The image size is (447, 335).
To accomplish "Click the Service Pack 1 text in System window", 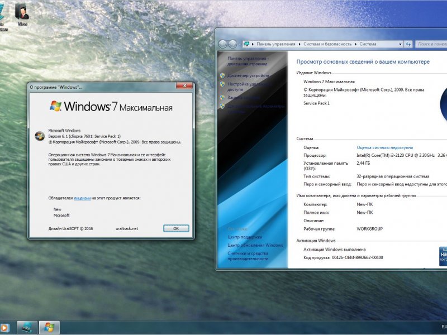I will 316,103.
